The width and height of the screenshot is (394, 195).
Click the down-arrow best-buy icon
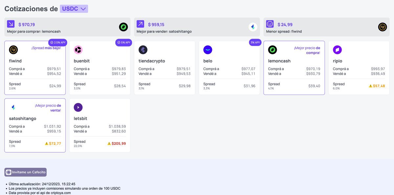tap(11, 24)
